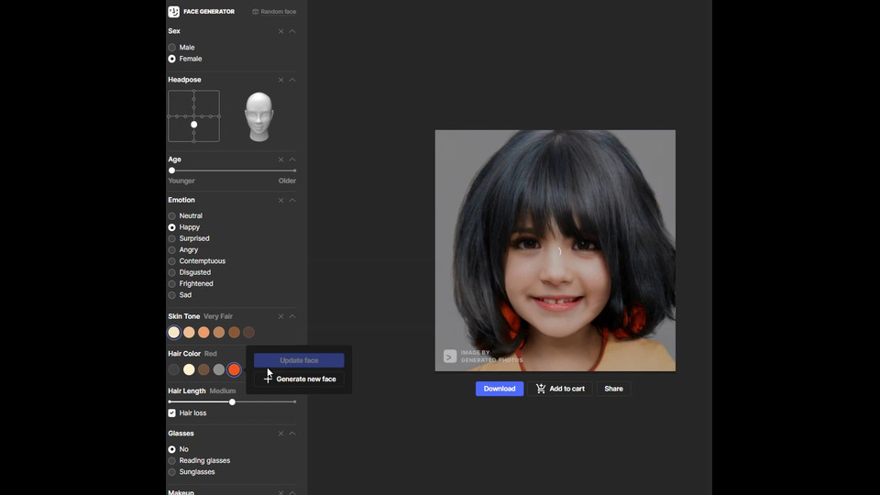Image resolution: width=880 pixels, height=495 pixels.
Task: Collapse the Emotion section chevron
Action: pyautogui.click(x=292, y=200)
